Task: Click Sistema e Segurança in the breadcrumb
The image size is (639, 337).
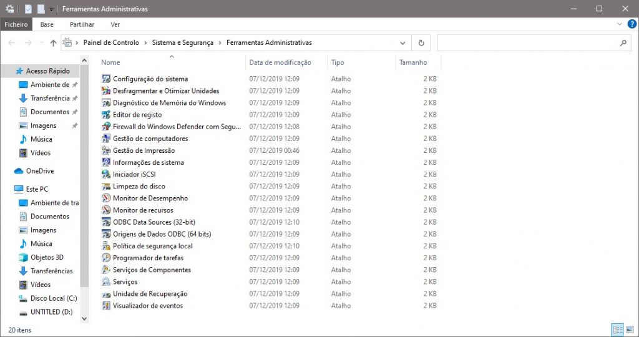Action: [183, 42]
